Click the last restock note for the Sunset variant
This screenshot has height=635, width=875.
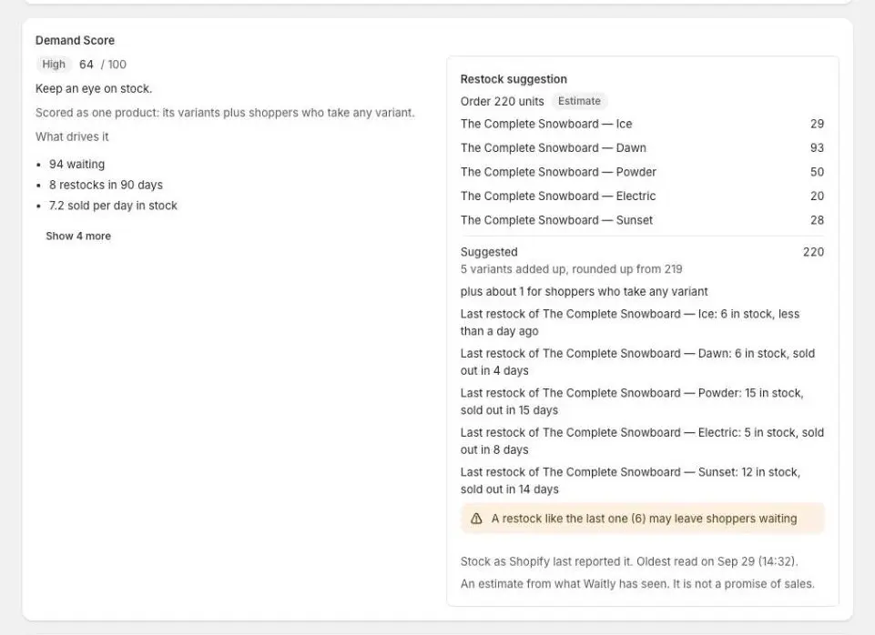631,480
